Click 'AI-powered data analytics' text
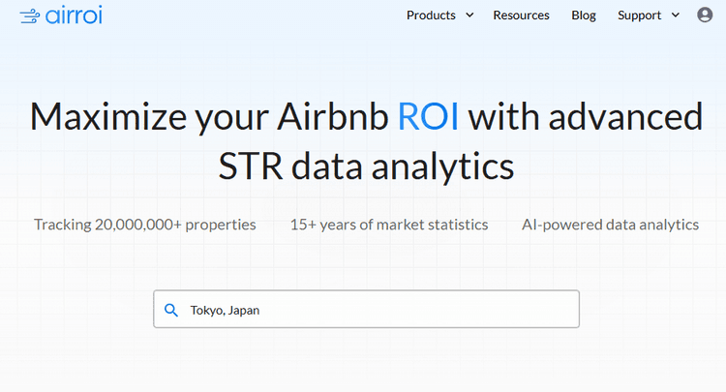This screenshot has width=726, height=392. 610,225
